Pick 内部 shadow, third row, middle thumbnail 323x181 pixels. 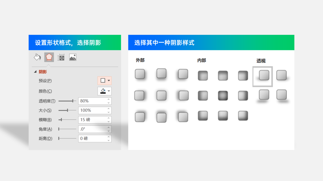tap(223, 116)
